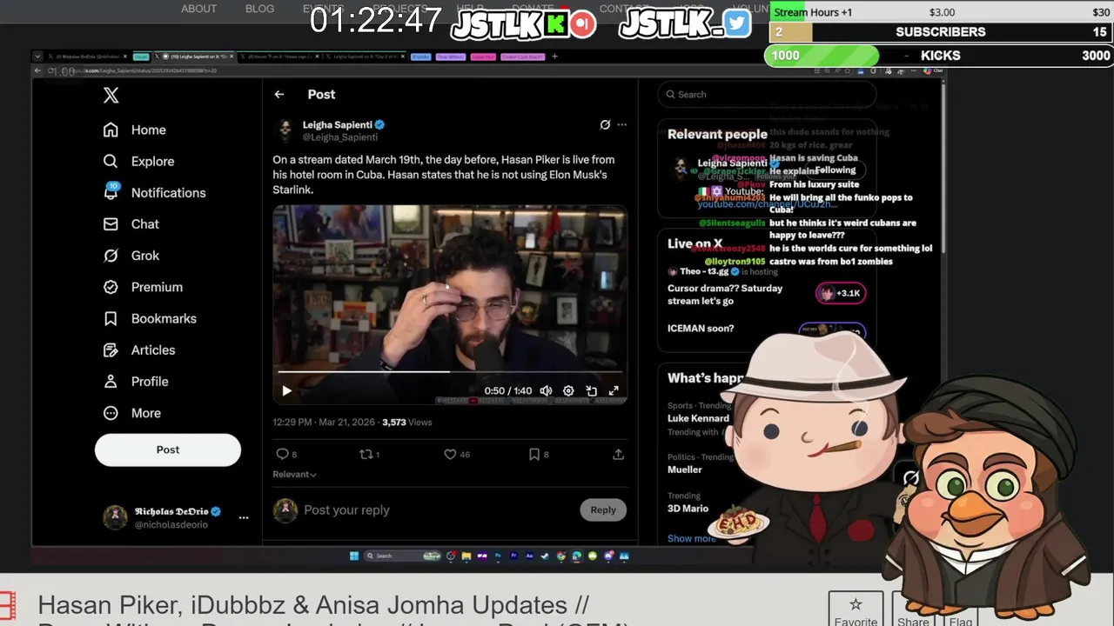
Task: Click the white Post button
Action: coord(168,450)
